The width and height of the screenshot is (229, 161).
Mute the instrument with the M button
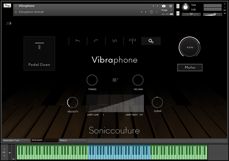tap(178, 13)
